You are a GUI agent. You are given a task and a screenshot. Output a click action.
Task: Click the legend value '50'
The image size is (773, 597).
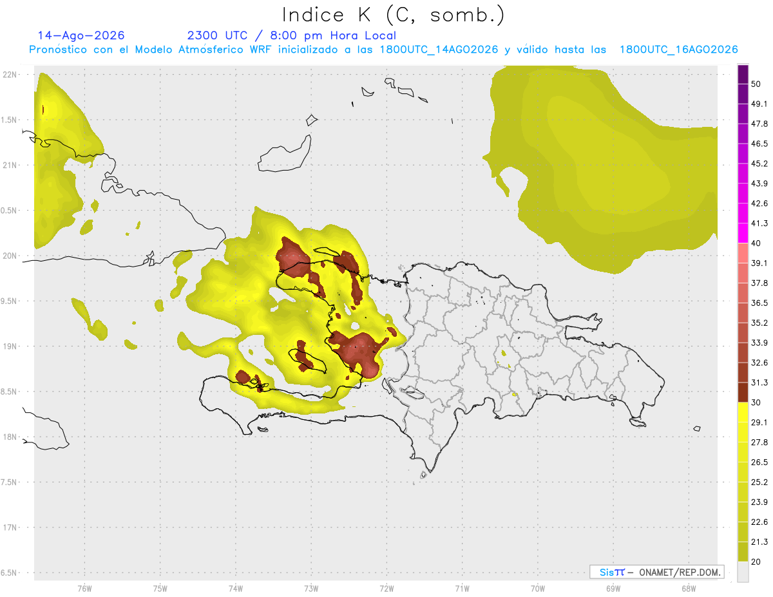tap(756, 84)
